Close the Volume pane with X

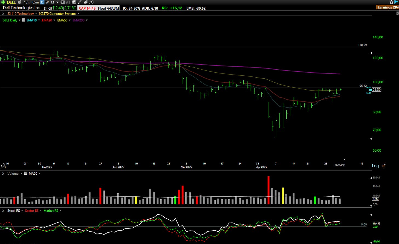pyautogui.click(x=3, y=174)
